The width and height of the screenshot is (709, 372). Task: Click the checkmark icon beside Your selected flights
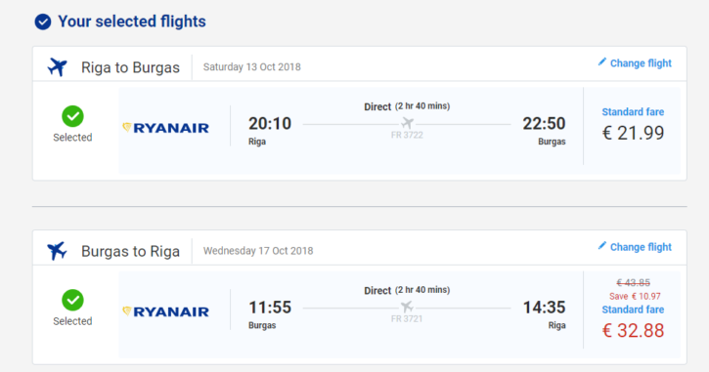click(x=43, y=21)
